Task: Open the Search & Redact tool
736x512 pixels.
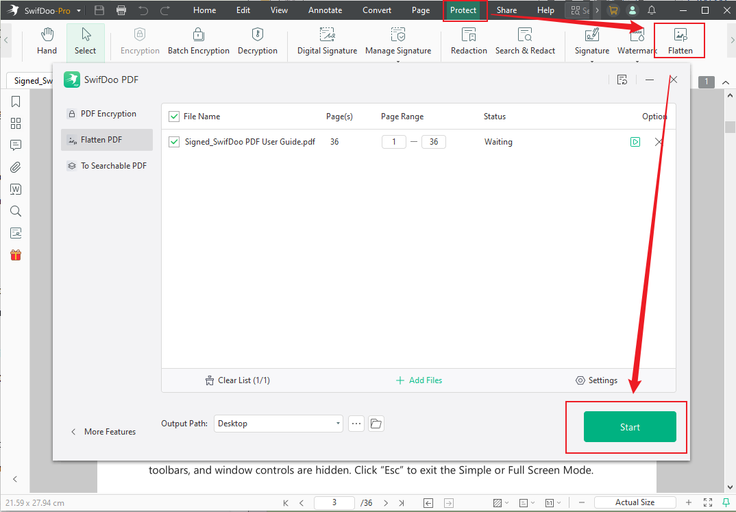Action: 525,41
